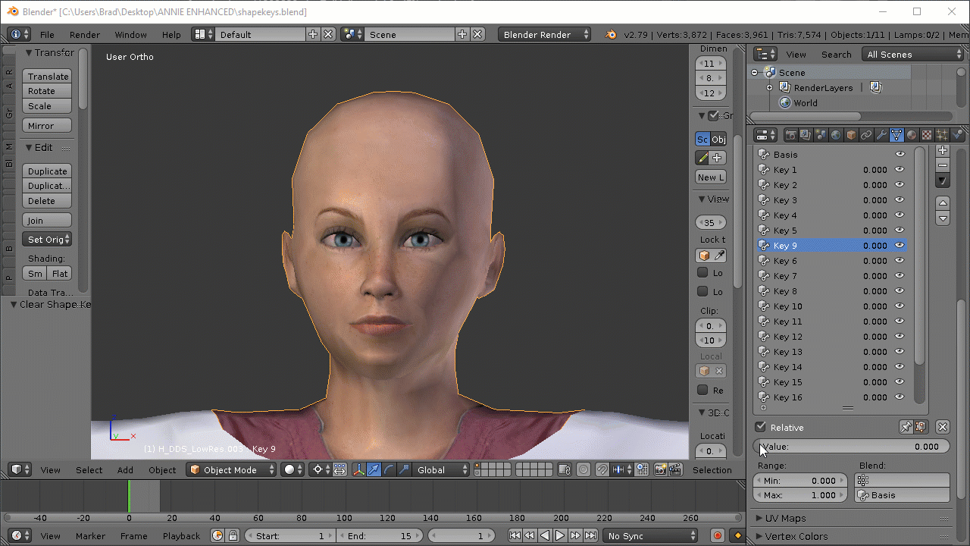Uncheck the Relative shape keys checkbox

point(761,427)
